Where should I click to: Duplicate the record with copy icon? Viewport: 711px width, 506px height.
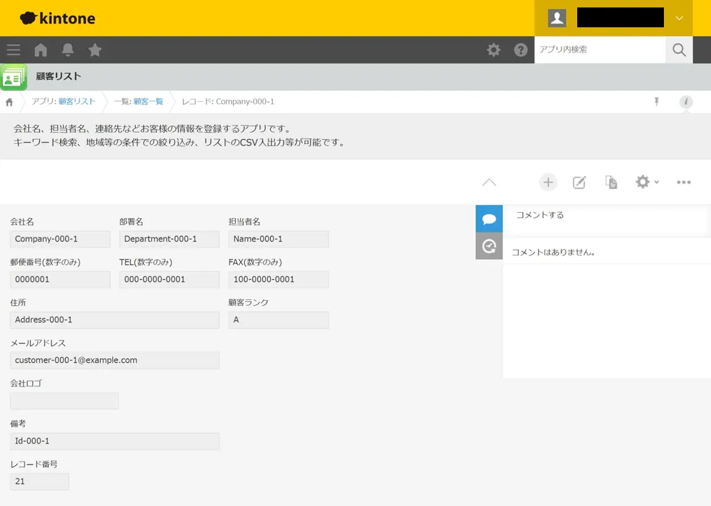pos(611,182)
